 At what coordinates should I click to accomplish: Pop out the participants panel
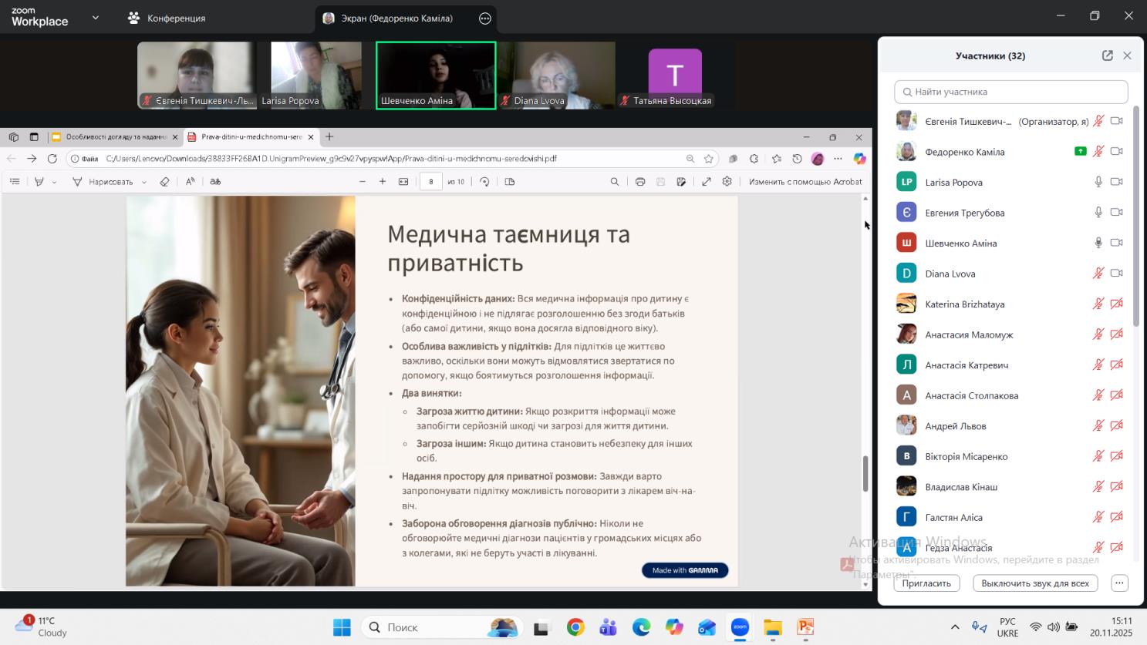click(x=1107, y=55)
